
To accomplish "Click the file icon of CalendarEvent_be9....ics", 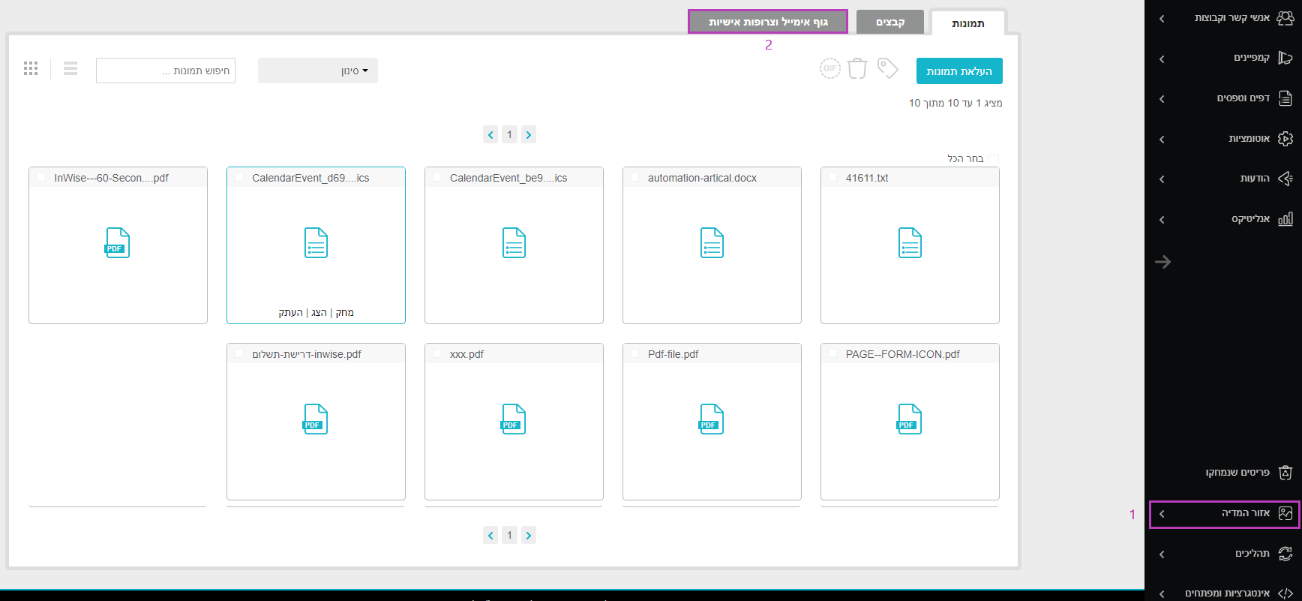I will pos(514,243).
